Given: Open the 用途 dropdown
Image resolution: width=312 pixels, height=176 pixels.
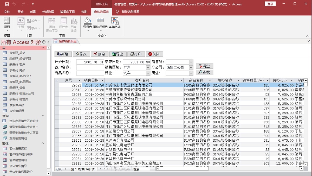Looking at the screenshot, I should click(x=191, y=73).
